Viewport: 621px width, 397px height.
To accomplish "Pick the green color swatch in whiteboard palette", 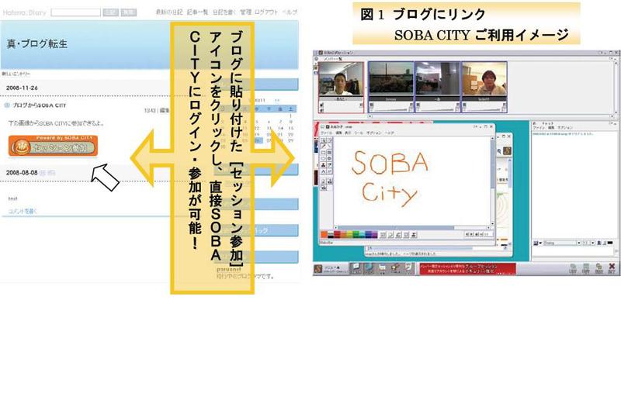I will pyautogui.click(x=356, y=235).
